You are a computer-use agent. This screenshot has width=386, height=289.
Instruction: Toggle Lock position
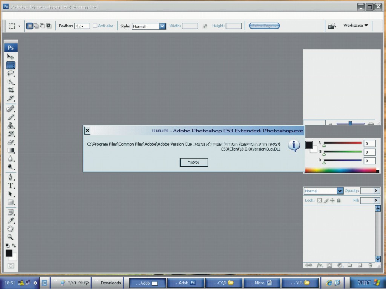[x=332, y=200]
